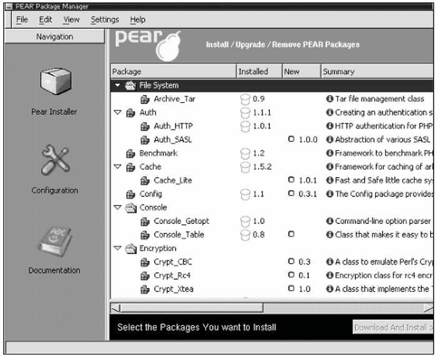This screenshot has width=437, height=356.
Task: Select the Console_Getopt row name
Action: point(181,221)
